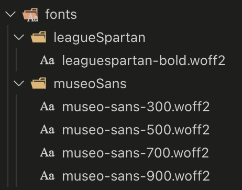Click the fonts folder icon
Image resolution: width=242 pixels, height=190 pixels.
[30, 15]
